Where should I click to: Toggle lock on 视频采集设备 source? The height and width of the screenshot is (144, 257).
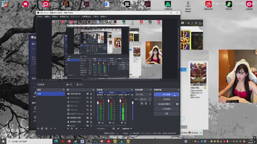[x=91, y=94]
